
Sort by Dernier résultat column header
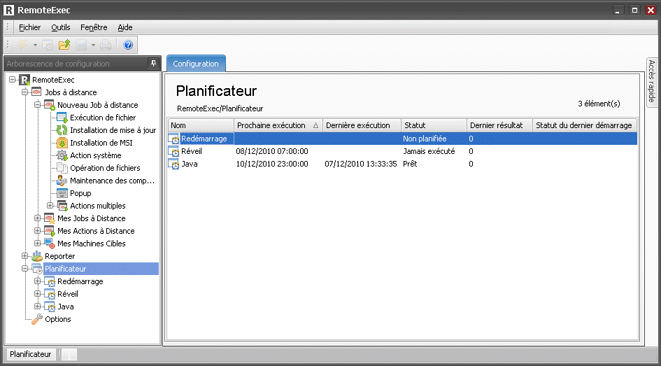[499, 125]
